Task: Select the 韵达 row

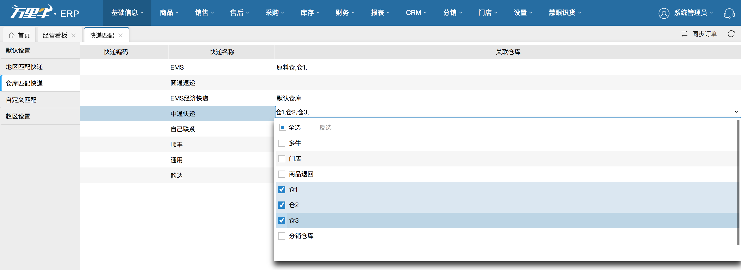Action: 177,176
